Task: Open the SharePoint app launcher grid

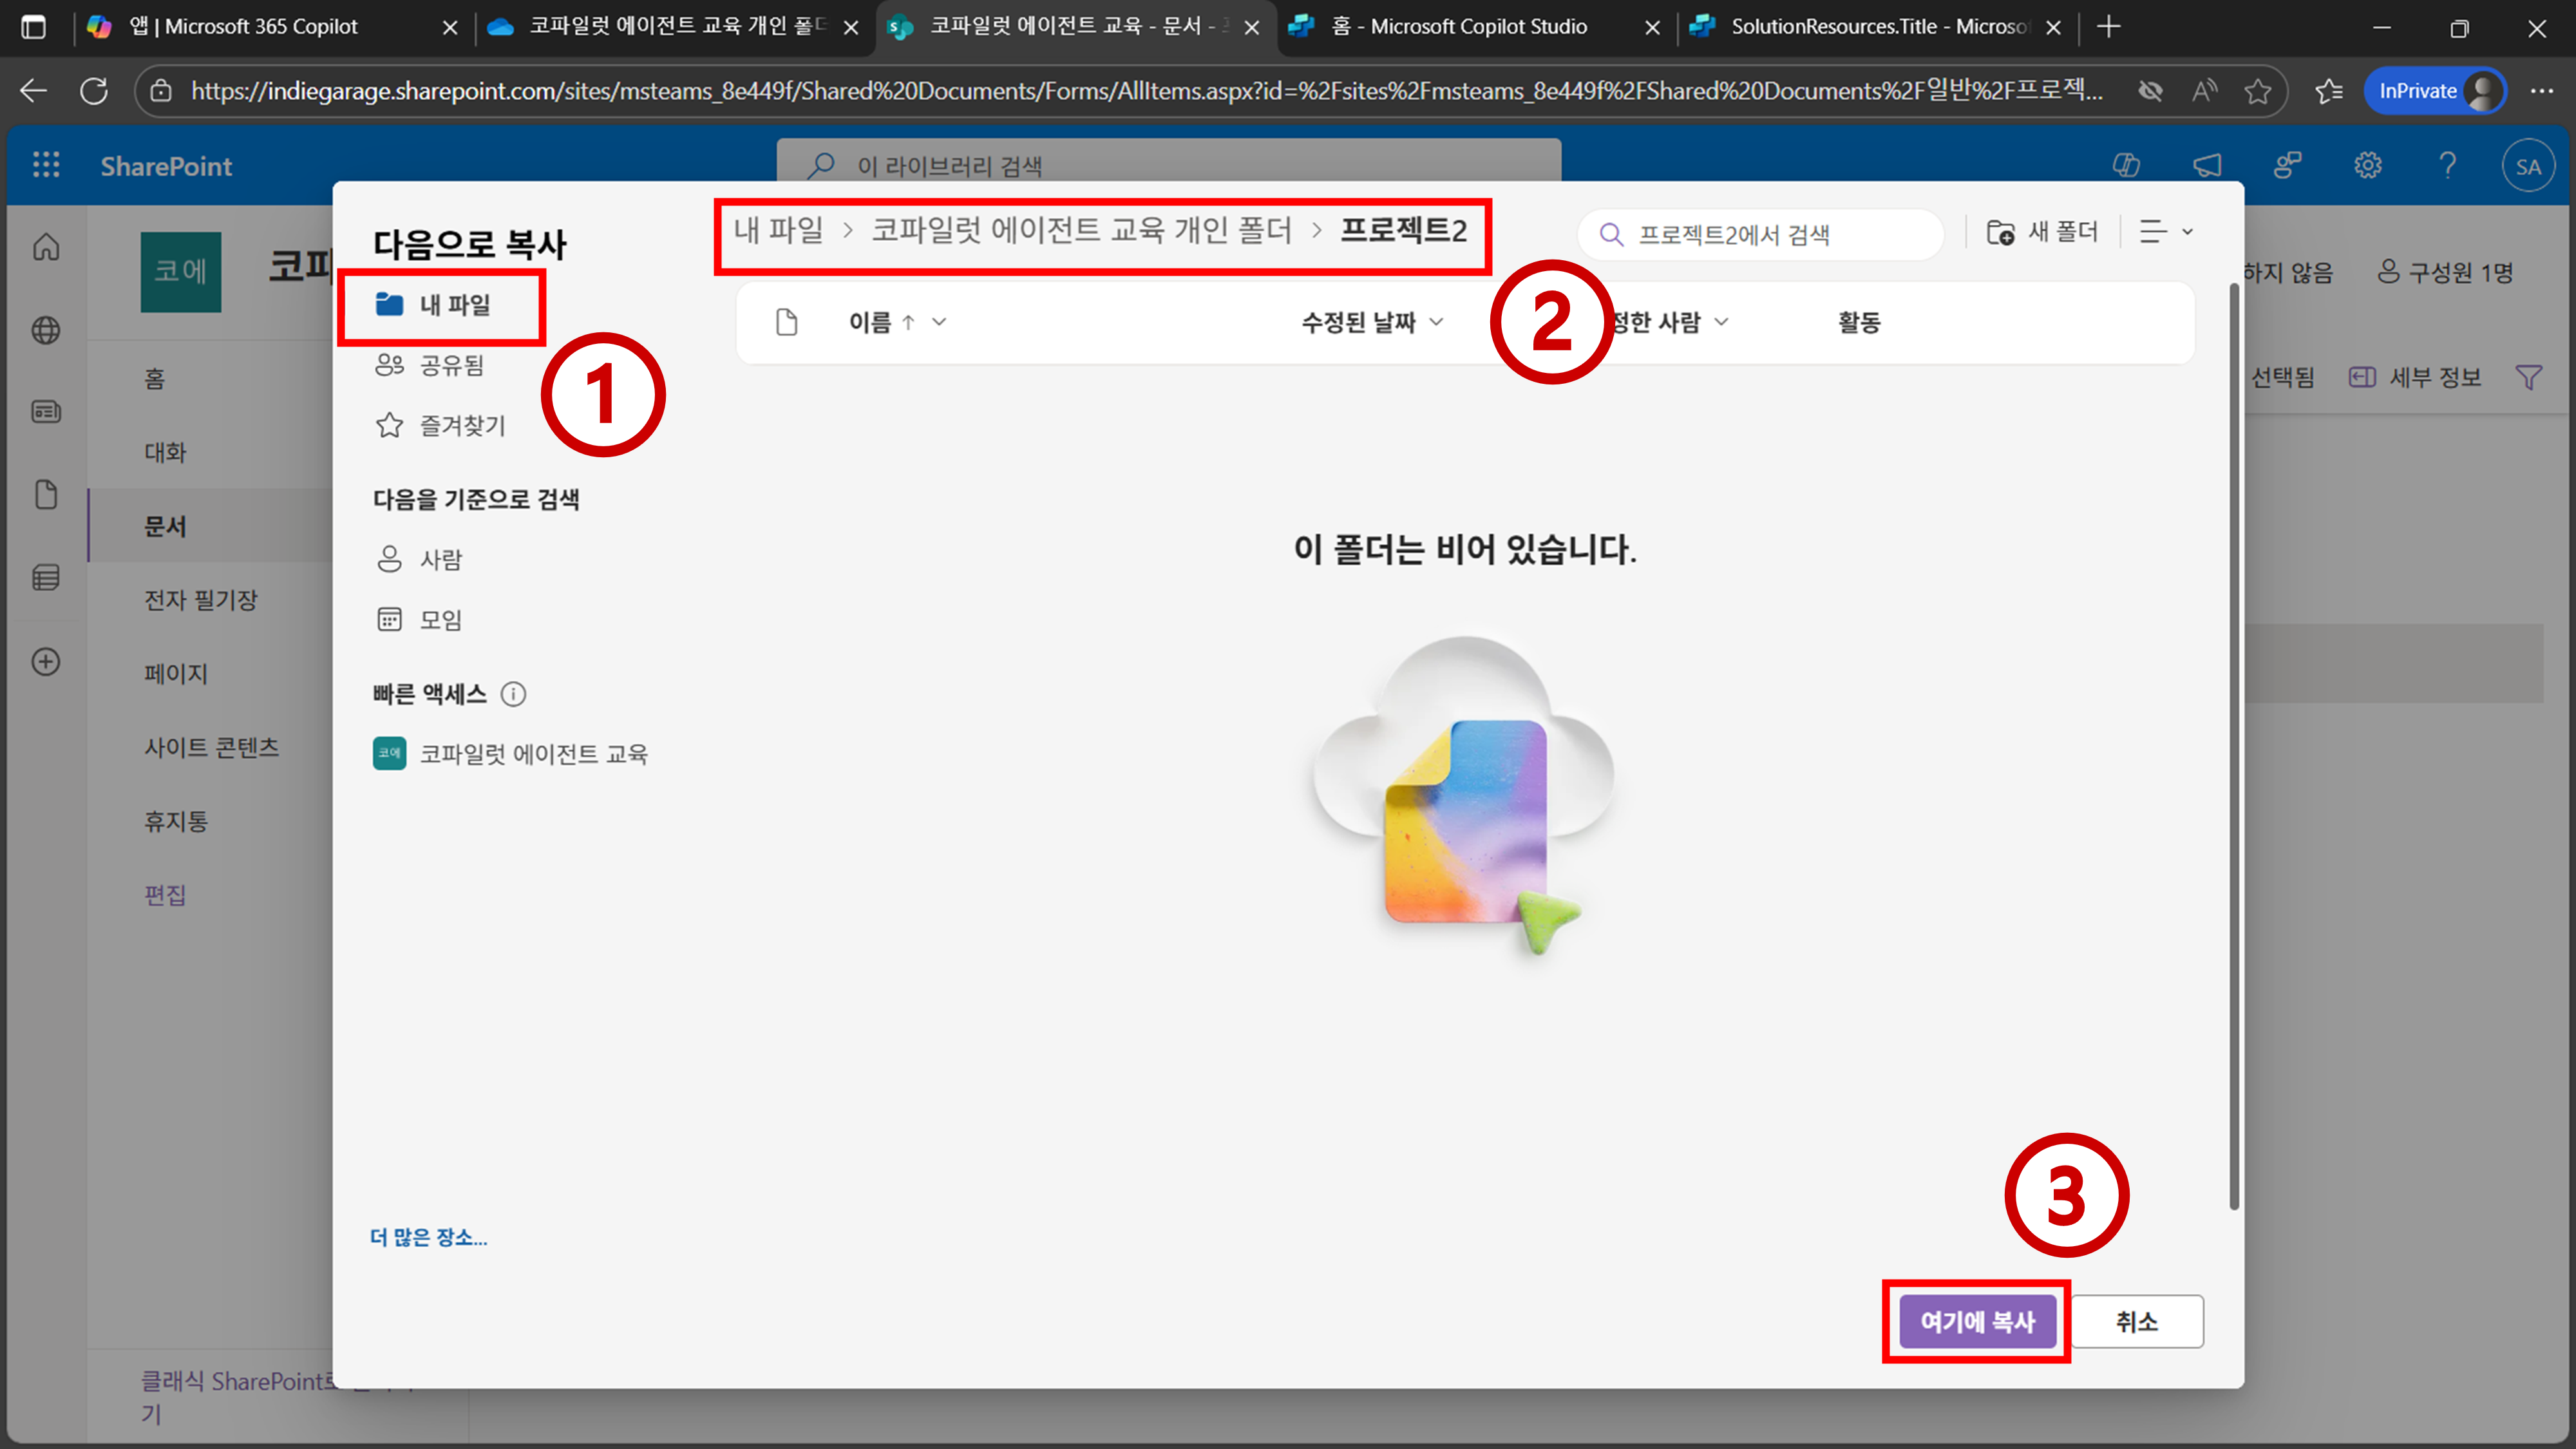Action: pos(46,165)
